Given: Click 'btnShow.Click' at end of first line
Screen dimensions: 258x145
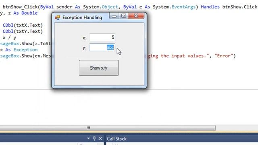Looking at the screenshot, I should [x=240, y=7].
